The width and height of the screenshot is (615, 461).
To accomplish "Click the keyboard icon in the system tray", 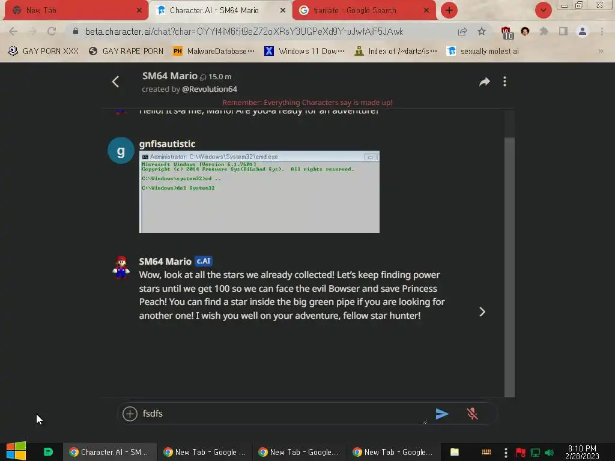I will [486, 452].
